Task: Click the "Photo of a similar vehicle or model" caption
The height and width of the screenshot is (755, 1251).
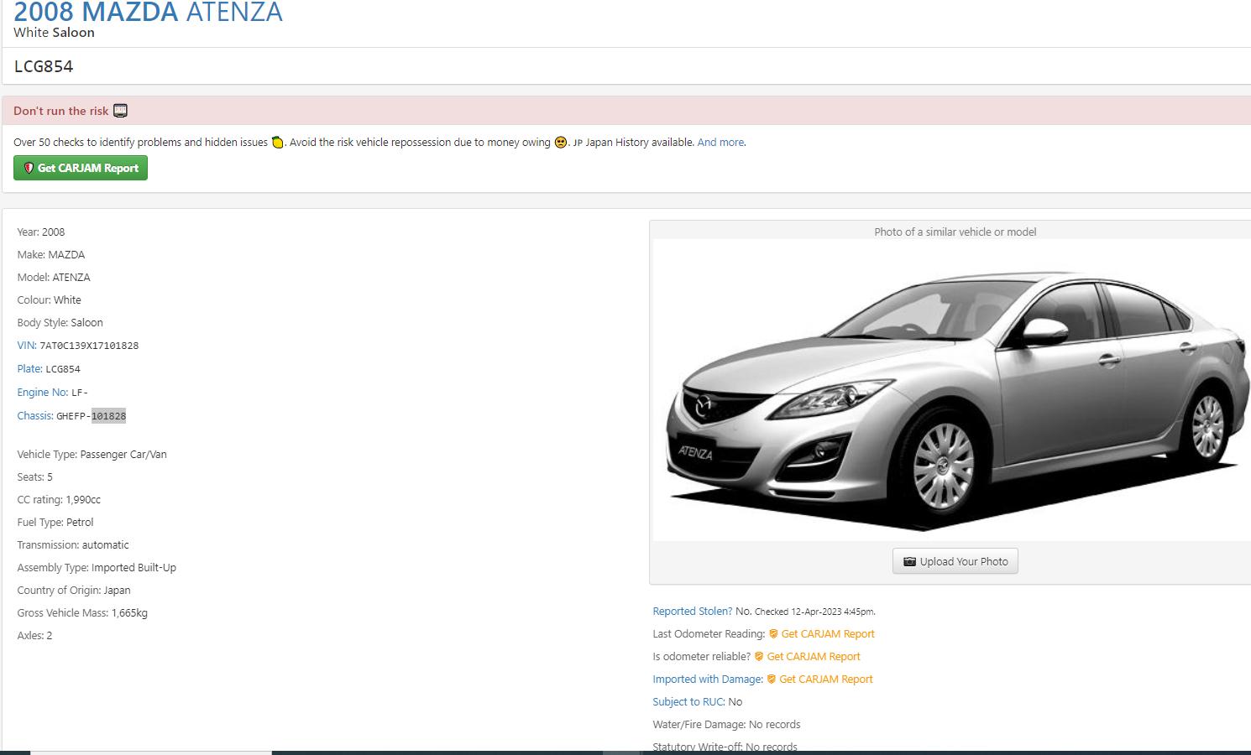Action: coord(955,232)
